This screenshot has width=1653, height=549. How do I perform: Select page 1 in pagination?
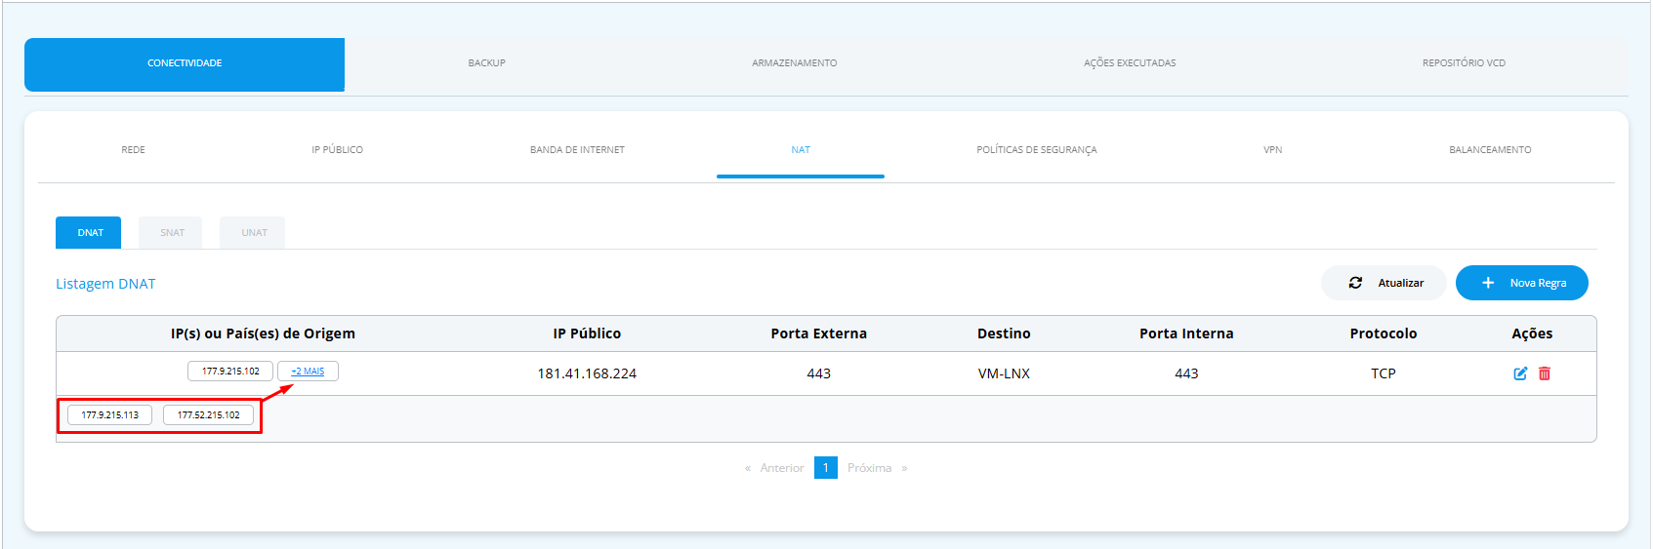pos(826,468)
